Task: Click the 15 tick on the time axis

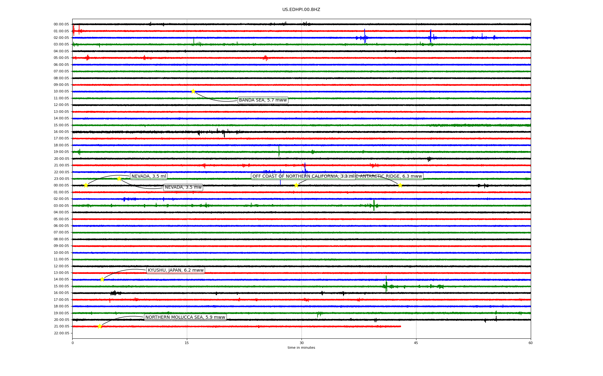Action: pos(187,343)
